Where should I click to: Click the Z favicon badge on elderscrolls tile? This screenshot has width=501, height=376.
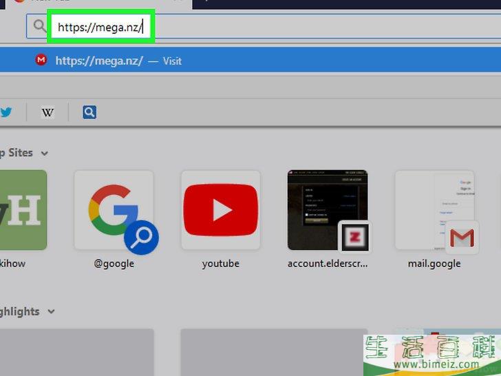pos(355,238)
